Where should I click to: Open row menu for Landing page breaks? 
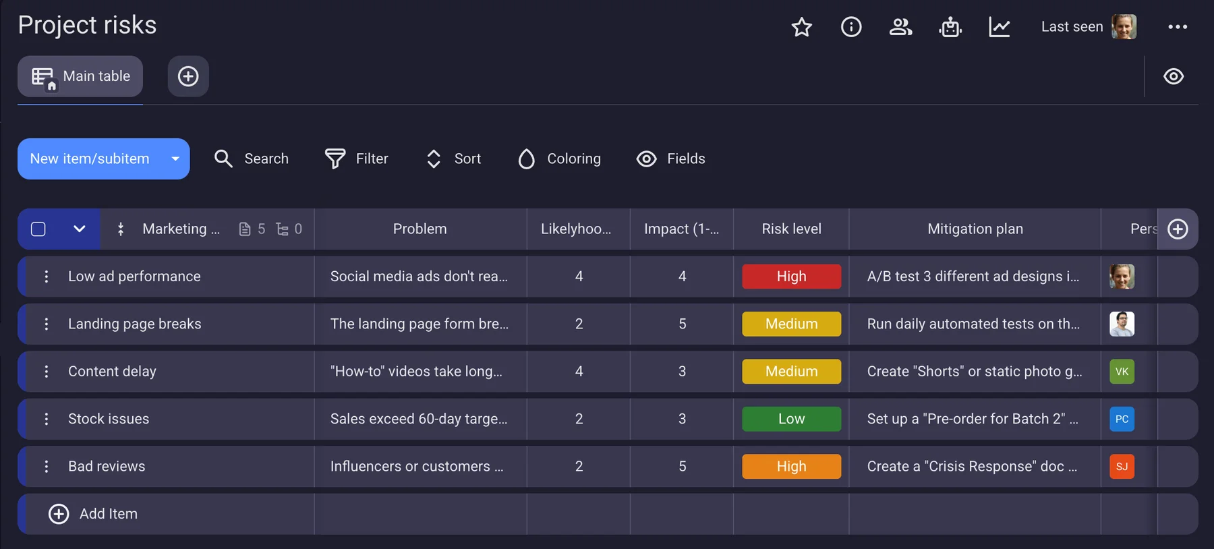(47, 324)
